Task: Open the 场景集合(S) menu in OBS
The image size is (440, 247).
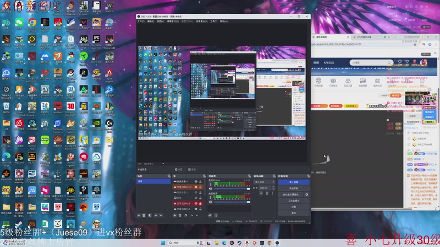Action: click(x=202, y=21)
